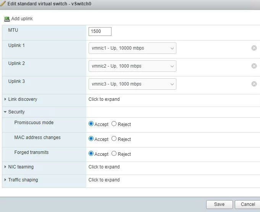The height and width of the screenshot is (212, 260).
Task: Save the virtual switch settings
Action: click(x=220, y=204)
